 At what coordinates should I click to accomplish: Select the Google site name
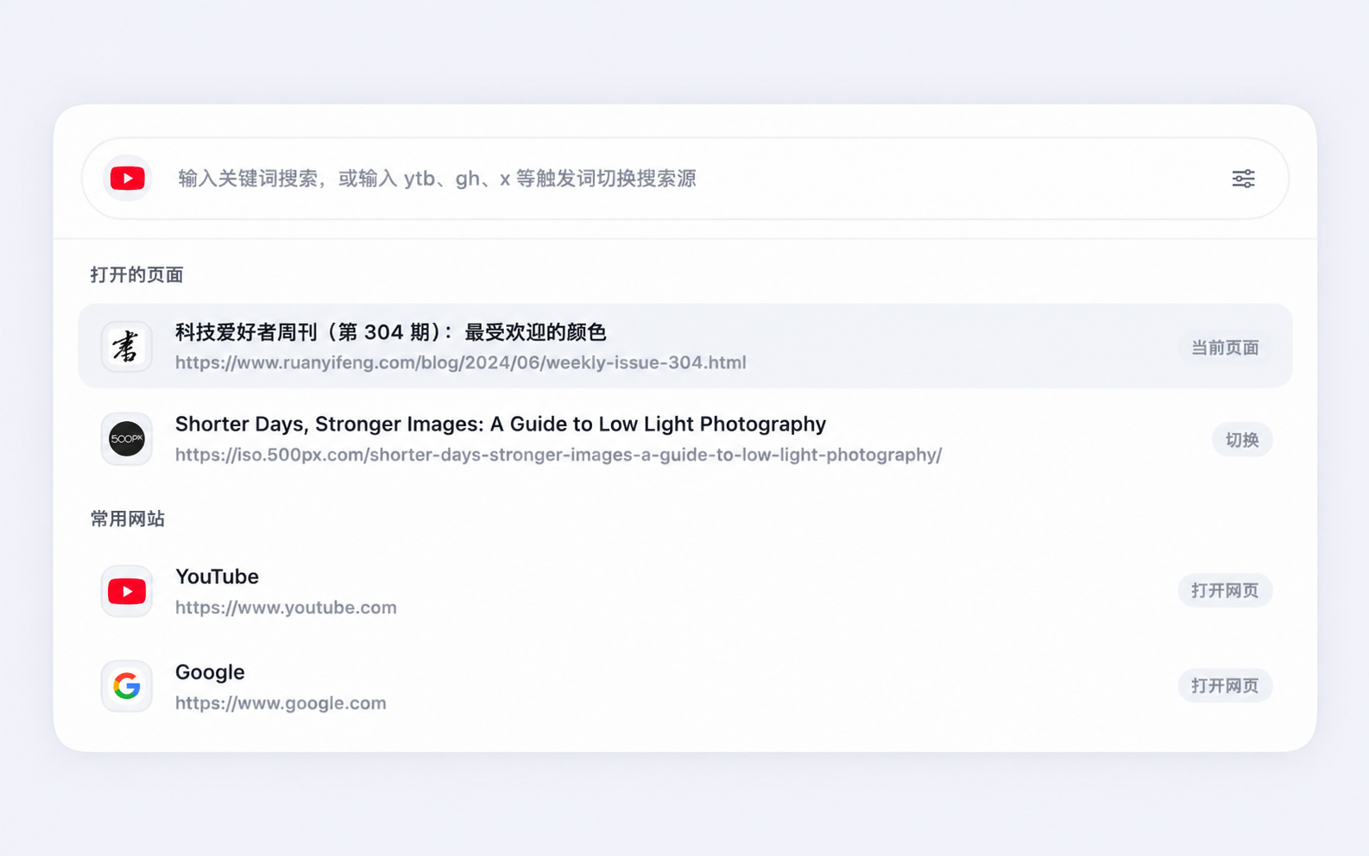click(210, 672)
